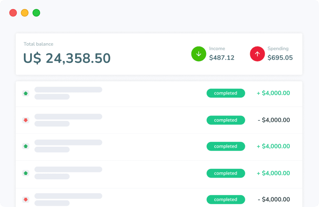The width and height of the screenshot is (319, 207).
Task: Click the red Spending up-arrow icon
Action: [x=257, y=54]
